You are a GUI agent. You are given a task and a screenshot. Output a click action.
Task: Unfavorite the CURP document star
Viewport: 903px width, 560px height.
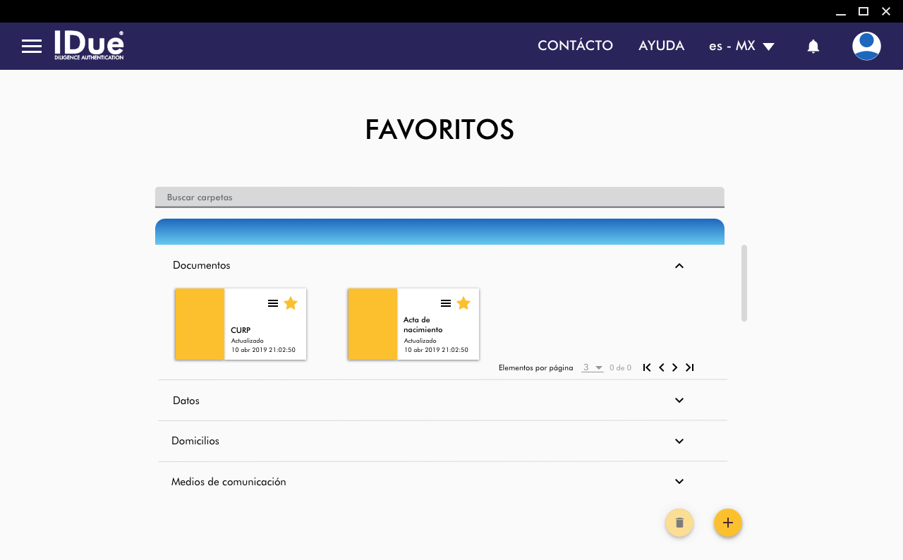[291, 303]
